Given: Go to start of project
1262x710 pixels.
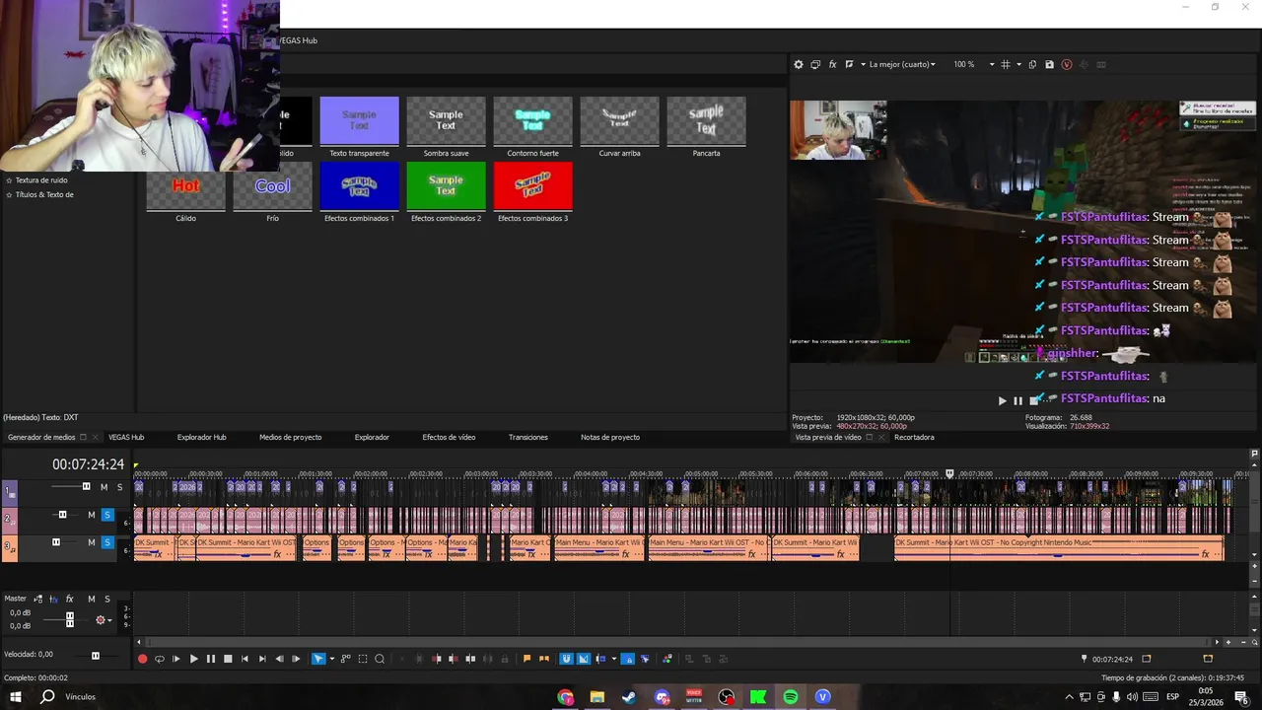Looking at the screenshot, I should pos(245,659).
